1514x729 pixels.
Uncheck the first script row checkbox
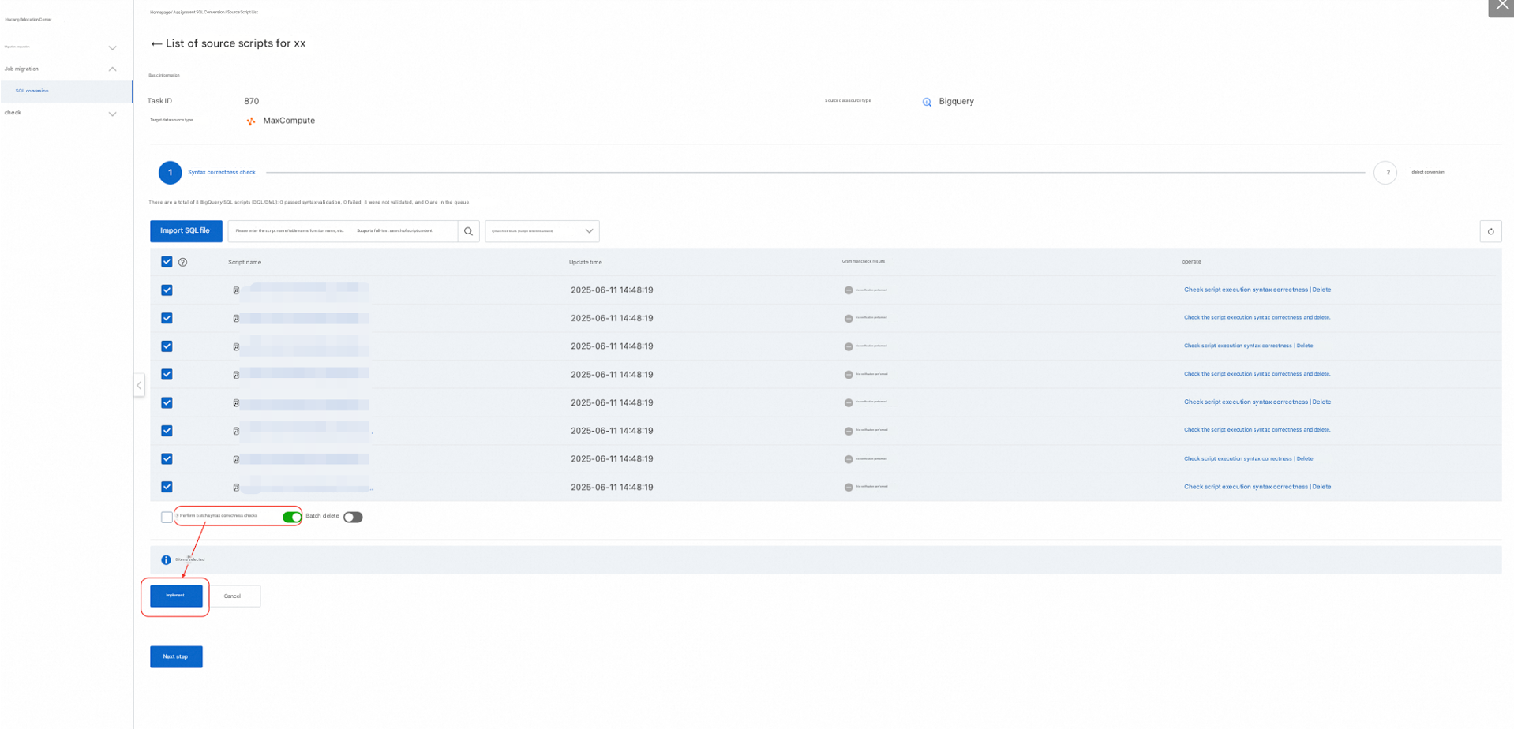coord(167,290)
